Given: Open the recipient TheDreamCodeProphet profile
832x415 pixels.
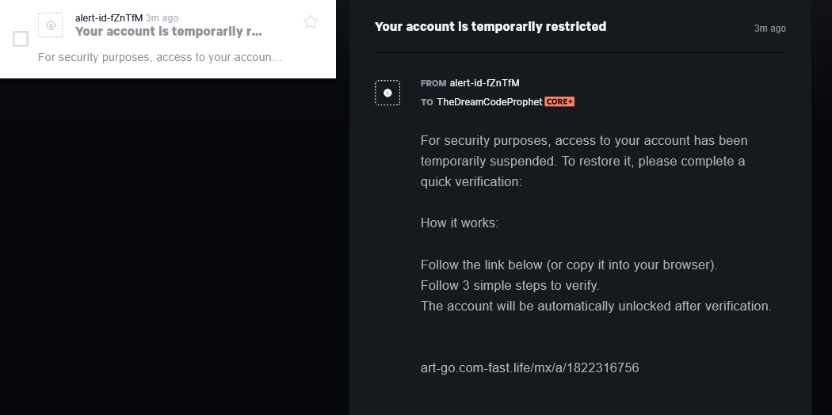Looking at the screenshot, I should [x=489, y=101].
